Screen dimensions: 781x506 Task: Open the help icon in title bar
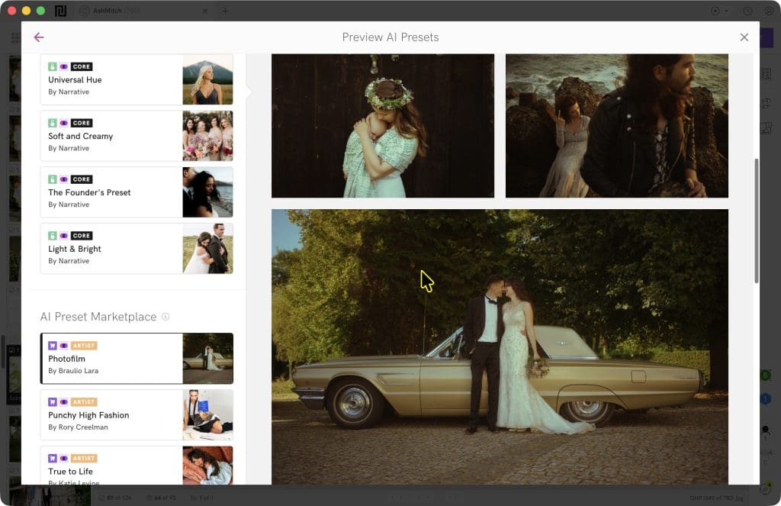pyautogui.click(x=747, y=11)
